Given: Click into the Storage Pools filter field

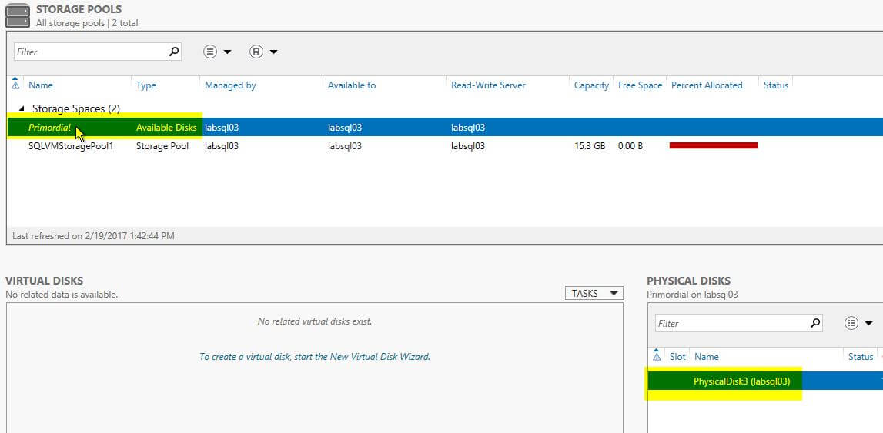Looking at the screenshot, I should tap(89, 52).
